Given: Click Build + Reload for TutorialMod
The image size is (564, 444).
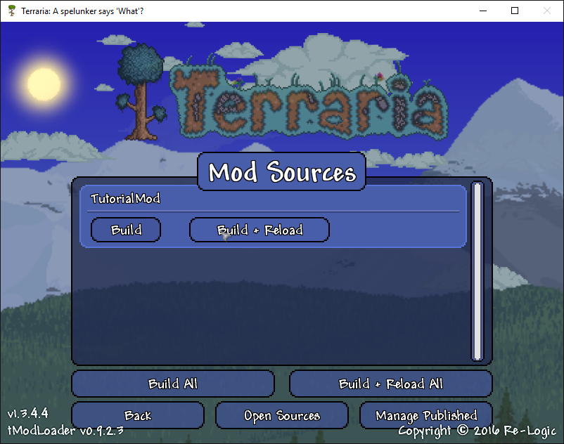Looking at the screenshot, I should 259,230.
